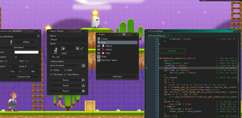Click the flag icon in Events window header
This screenshot has width=242, height=118.
(124, 34)
